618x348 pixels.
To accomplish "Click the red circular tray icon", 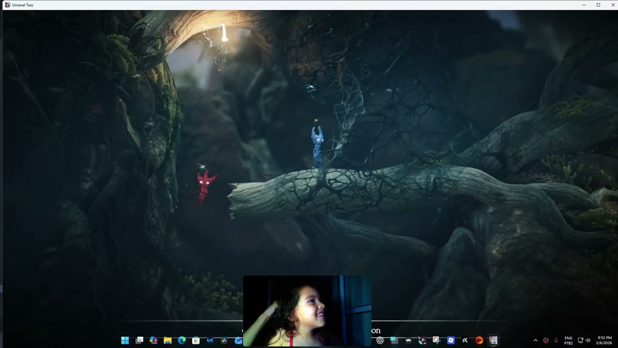I will [x=546, y=340].
